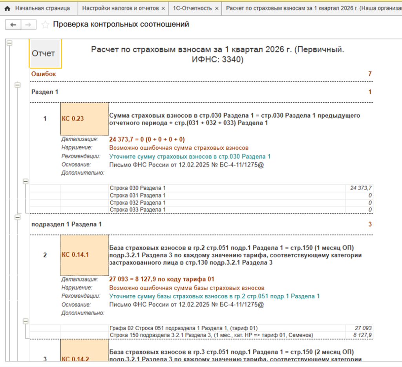
Task: Collapse the detail rows under КС 0.23
Action: pyautogui.click(x=26, y=181)
